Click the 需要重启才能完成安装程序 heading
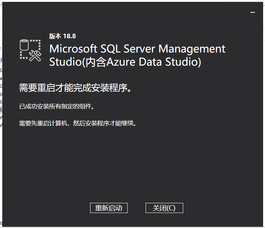The width and height of the screenshot is (265, 228). pyautogui.click(x=75, y=88)
